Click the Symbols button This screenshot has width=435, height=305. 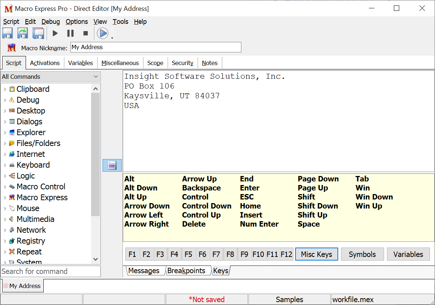click(362, 254)
